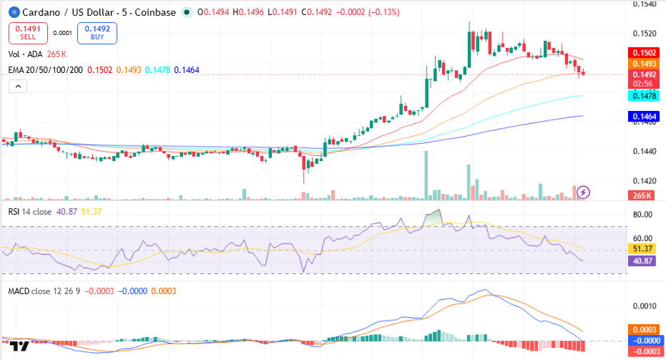Click the EMA 50 value 0.1493 in legend

(129, 69)
